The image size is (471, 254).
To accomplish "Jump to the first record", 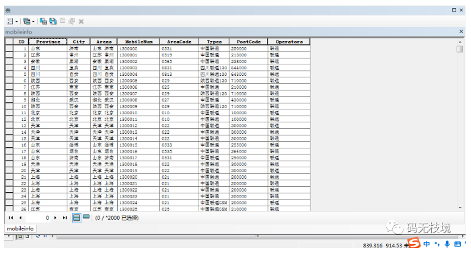I will tap(11, 218).
